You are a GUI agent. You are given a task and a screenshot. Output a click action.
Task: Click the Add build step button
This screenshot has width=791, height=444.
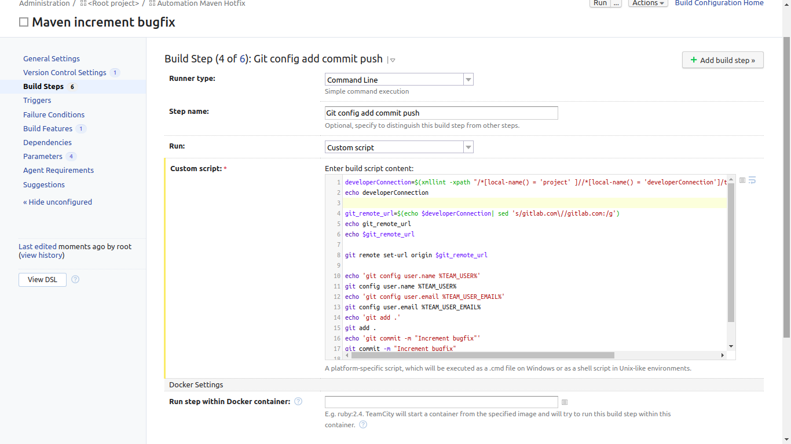click(723, 60)
